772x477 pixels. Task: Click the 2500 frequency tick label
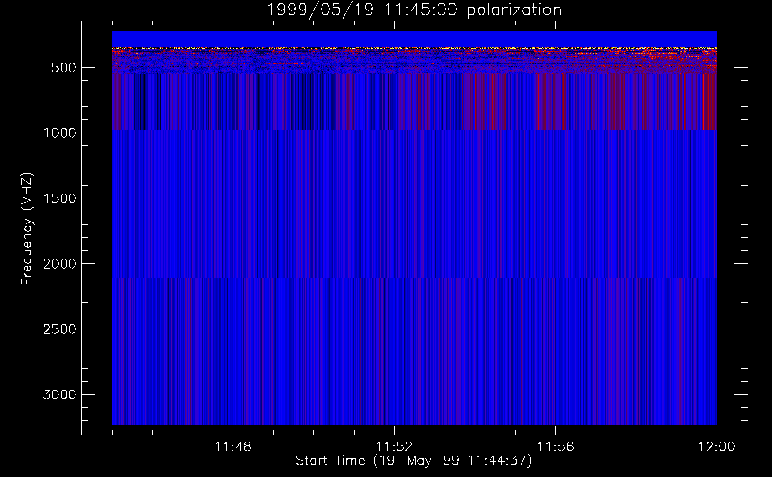pyautogui.click(x=60, y=329)
